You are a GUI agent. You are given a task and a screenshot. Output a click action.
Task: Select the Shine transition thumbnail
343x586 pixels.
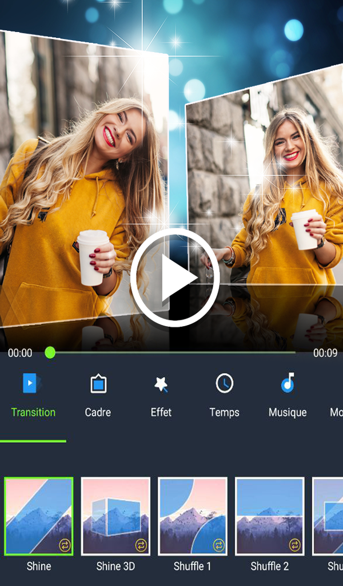39,516
